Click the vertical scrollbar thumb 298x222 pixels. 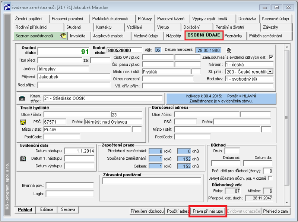pos(286,118)
